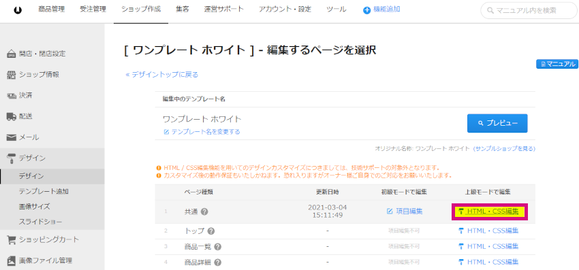Screen dimensions: 579x270
Task: Click the 編集中のテンプレート名 label
Action: (x=194, y=99)
